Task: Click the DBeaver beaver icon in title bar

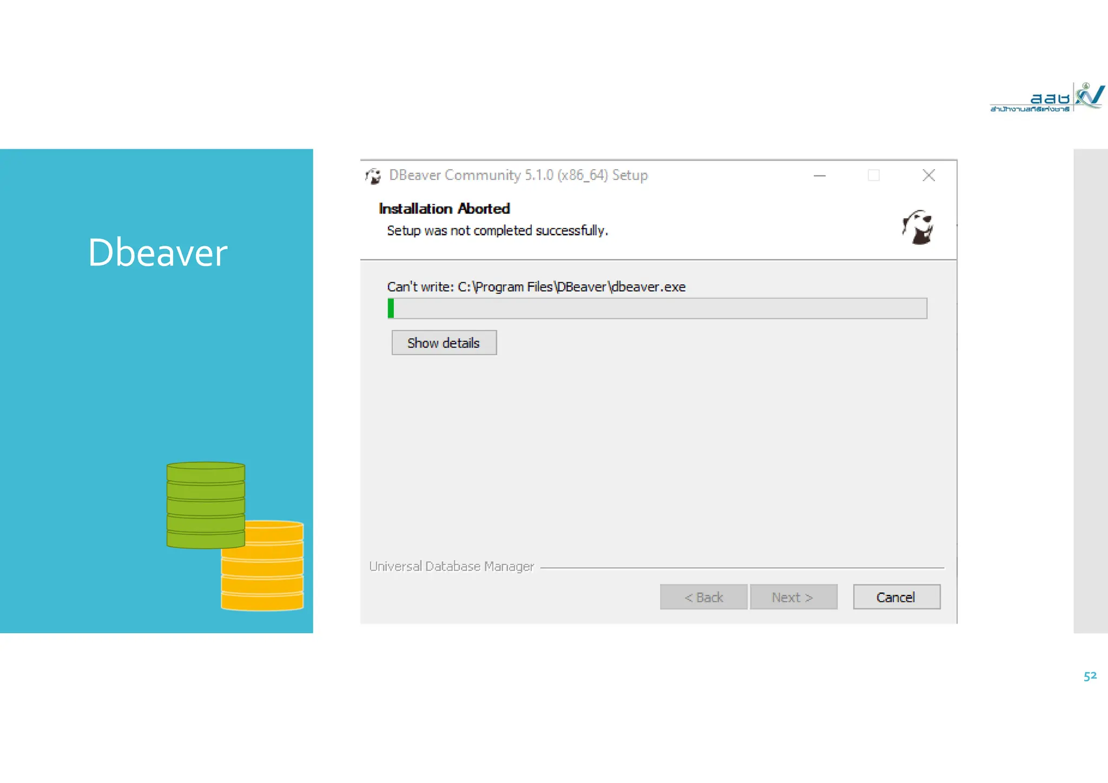Action: point(373,176)
